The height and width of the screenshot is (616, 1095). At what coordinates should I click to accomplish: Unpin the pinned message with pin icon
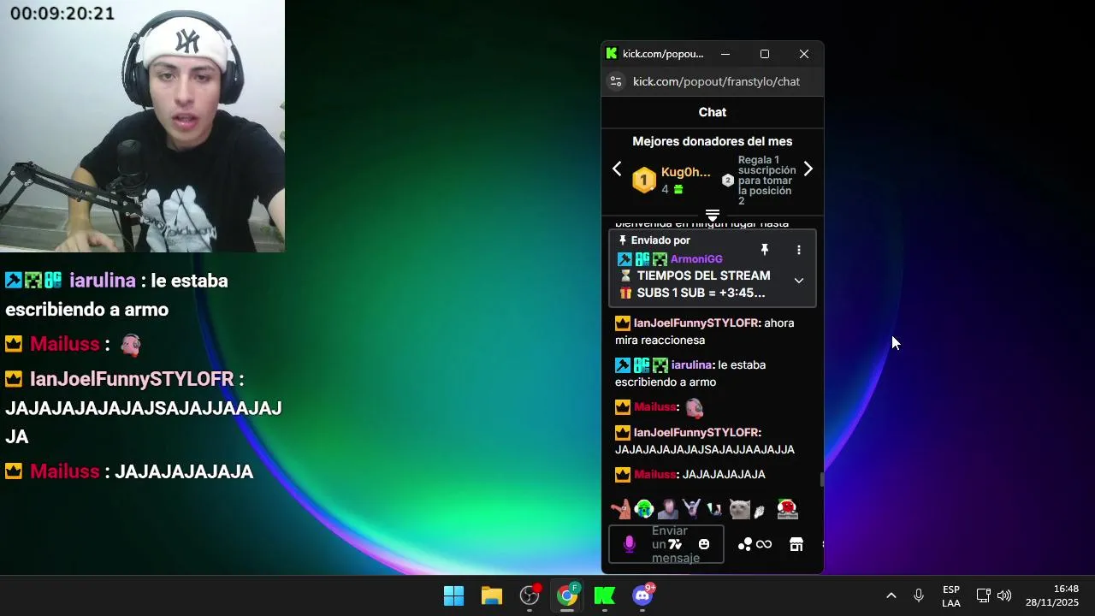(x=765, y=250)
